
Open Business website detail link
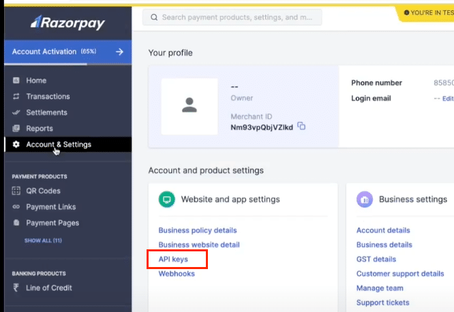point(199,245)
